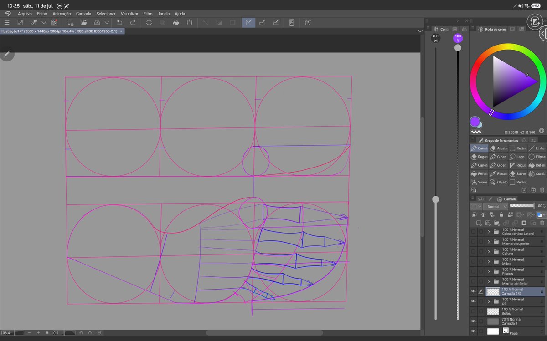Click new layer folder icon
Viewport: 547px width, 341px height.
497,223
